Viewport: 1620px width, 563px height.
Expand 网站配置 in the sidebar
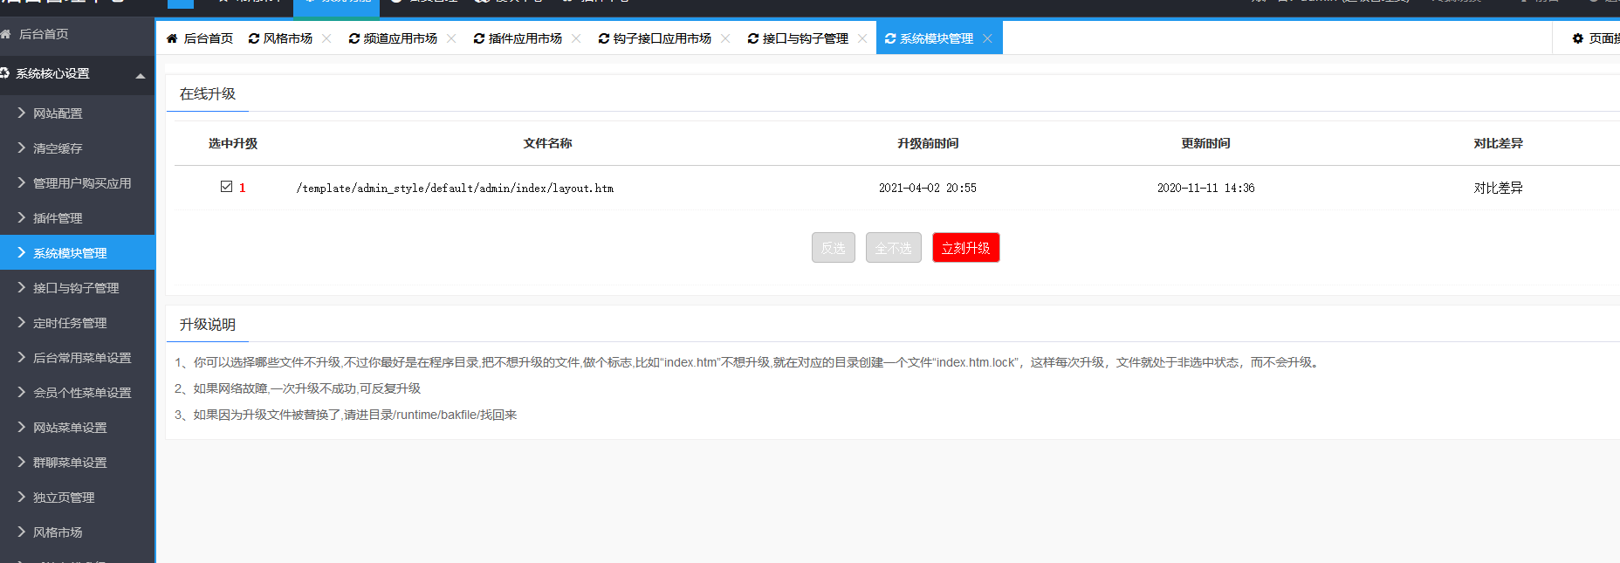coord(58,113)
